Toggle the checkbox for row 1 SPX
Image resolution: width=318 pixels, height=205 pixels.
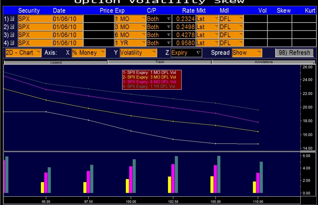(x=11, y=19)
